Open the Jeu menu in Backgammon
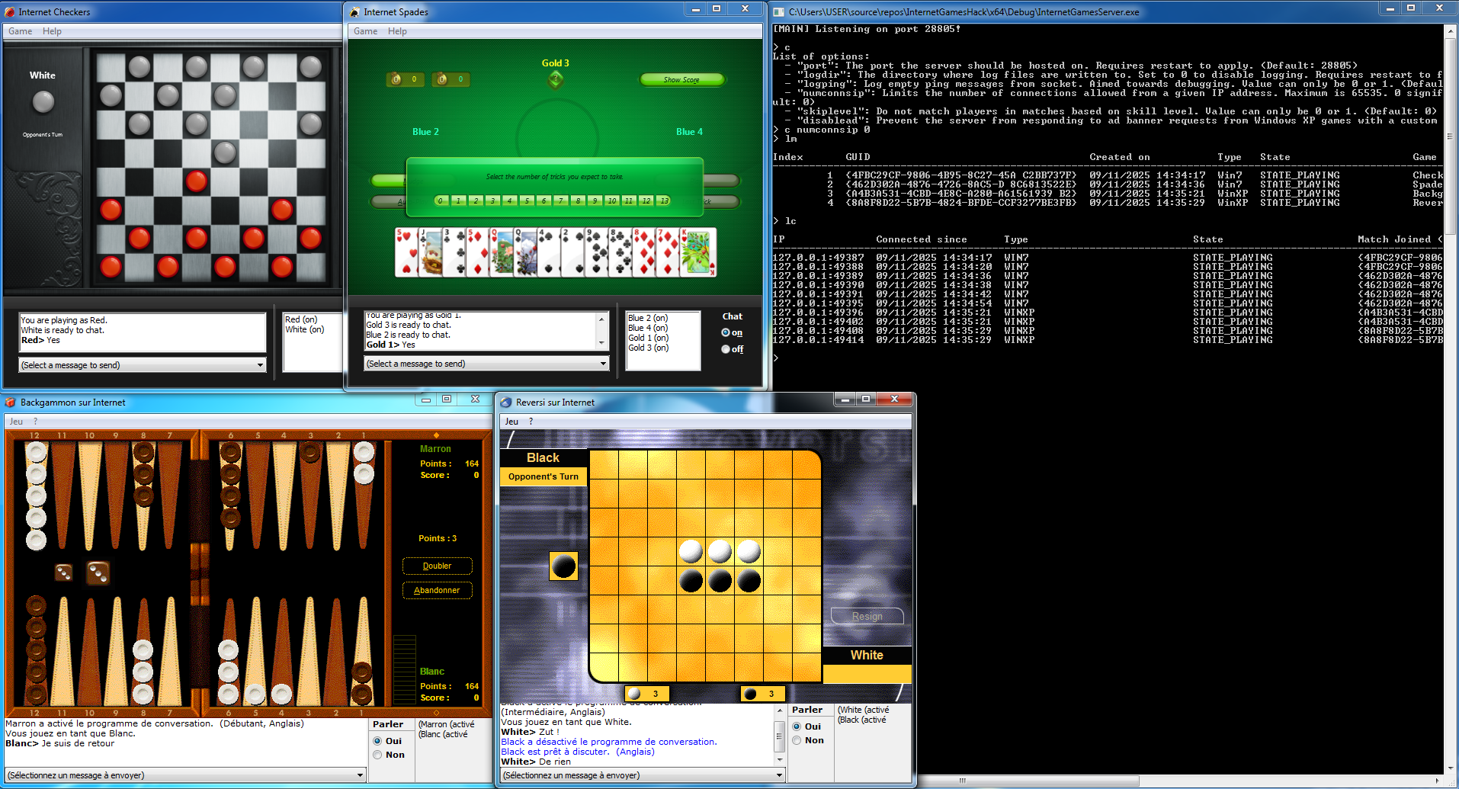This screenshot has width=1459, height=789. coord(15,421)
